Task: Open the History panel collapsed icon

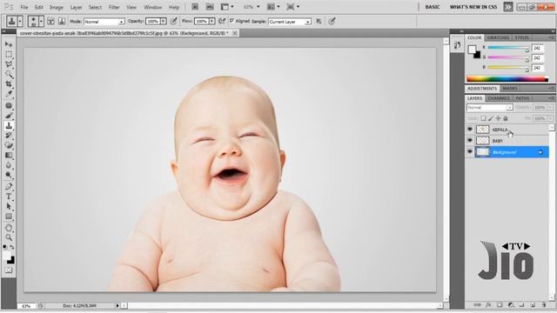Action: pos(457,45)
